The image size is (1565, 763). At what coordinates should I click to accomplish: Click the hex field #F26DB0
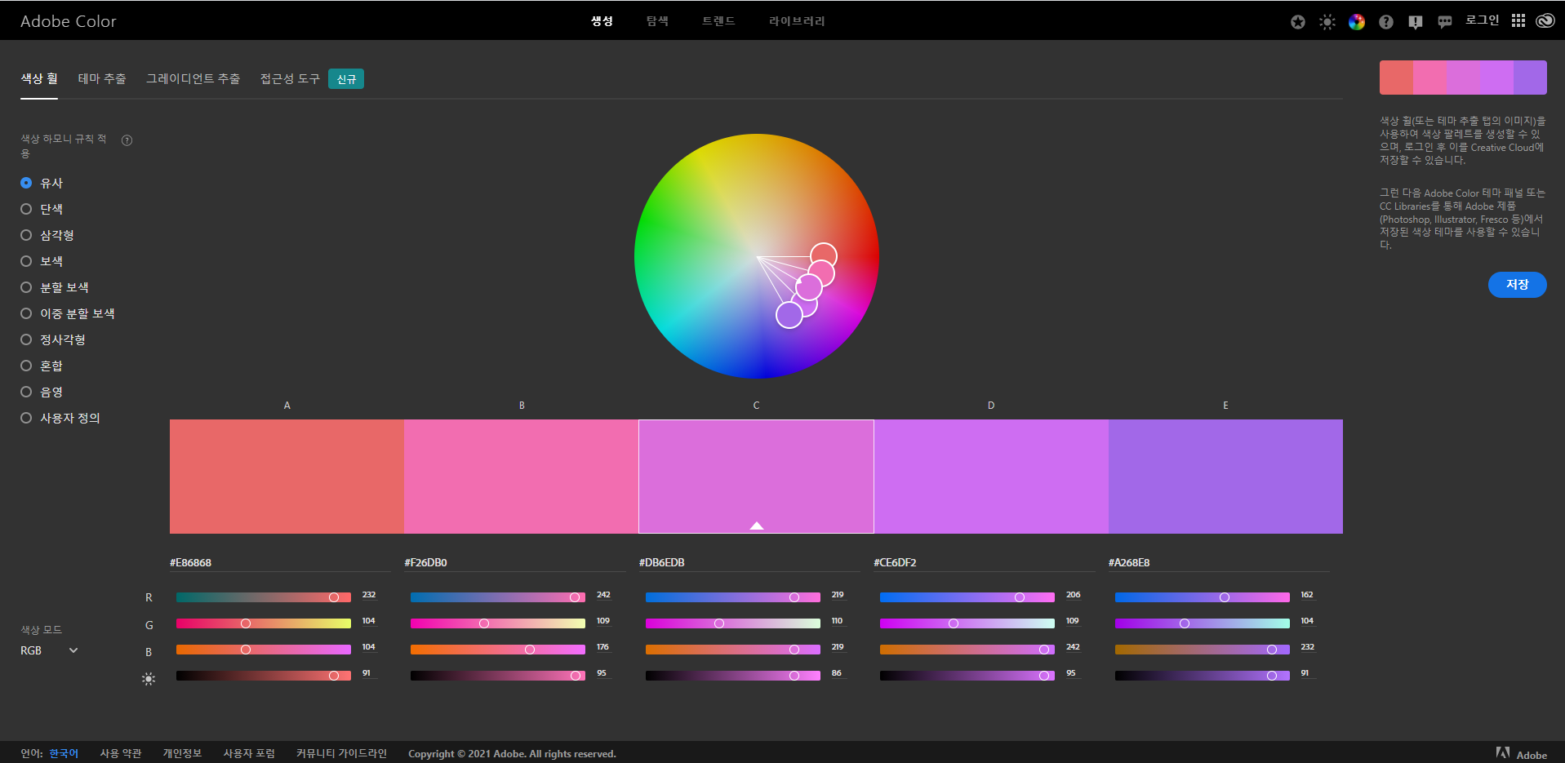pos(514,562)
